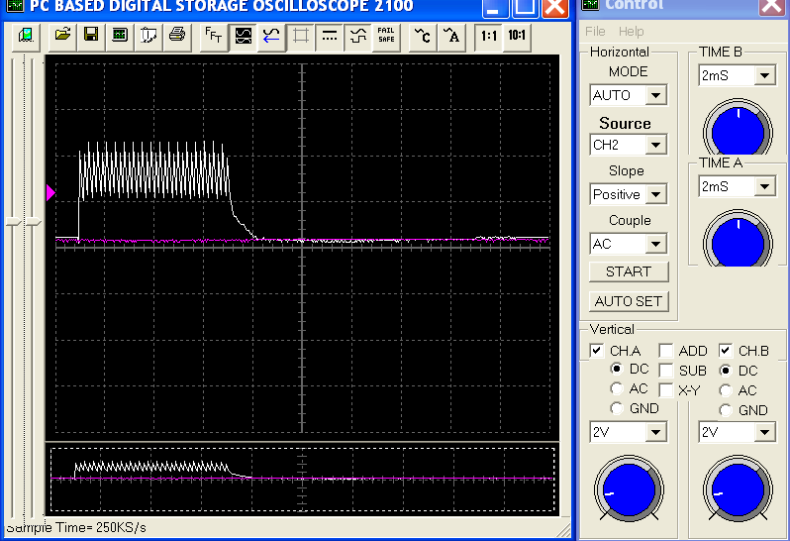The width and height of the screenshot is (790, 541).
Task: Open the File menu in Control window
Action: coord(595,32)
